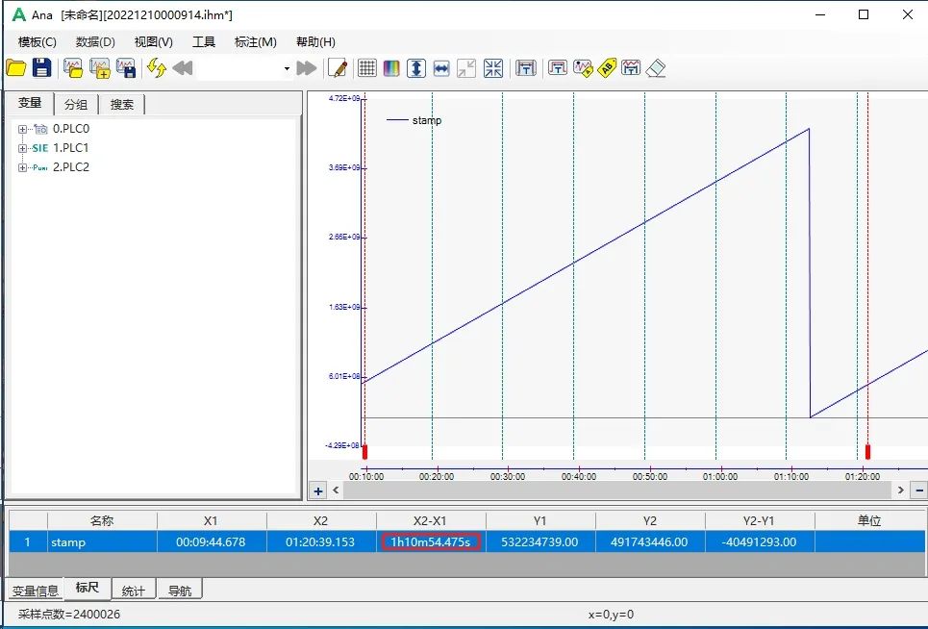
Task: Click the chart scrollbar left arrow
Action: (x=336, y=490)
